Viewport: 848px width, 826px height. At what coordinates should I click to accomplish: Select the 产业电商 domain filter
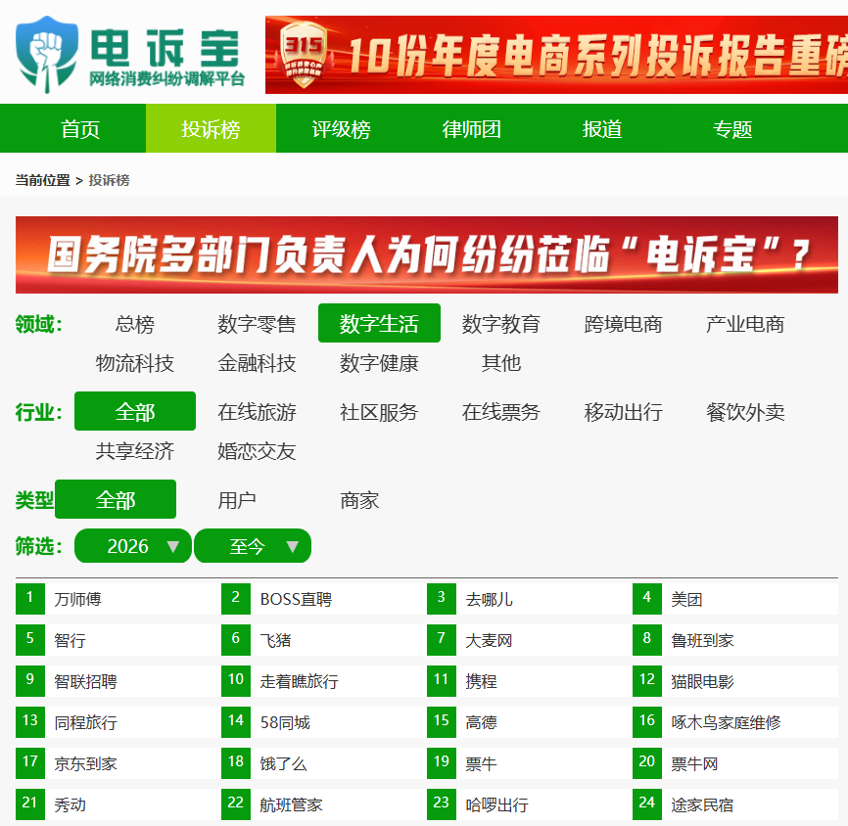pos(745,324)
